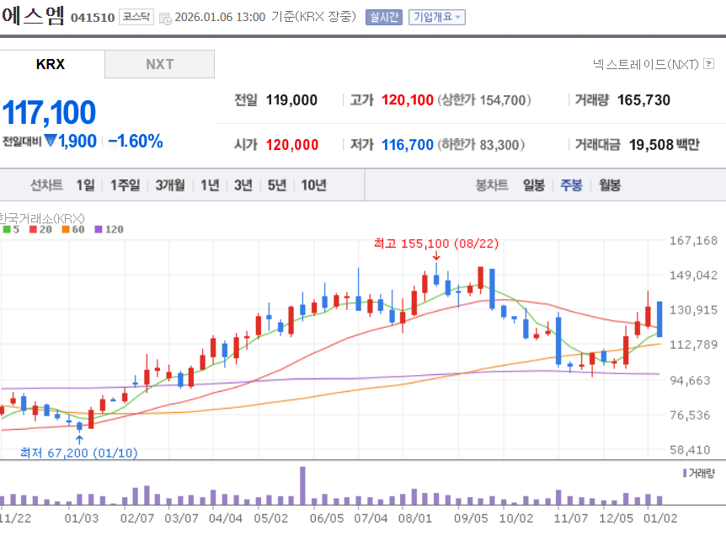Click the price change value 1,900
The height and width of the screenshot is (541, 726).
[77, 142]
